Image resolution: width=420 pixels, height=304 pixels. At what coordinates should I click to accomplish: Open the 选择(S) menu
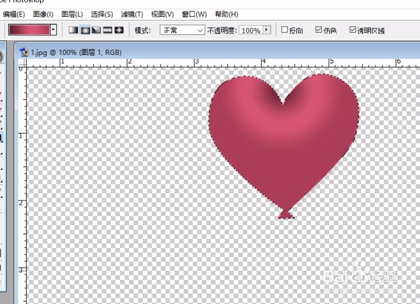tap(102, 14)
